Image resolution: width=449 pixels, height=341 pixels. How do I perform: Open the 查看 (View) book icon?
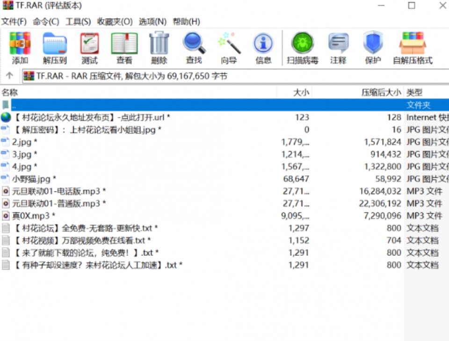124,44
